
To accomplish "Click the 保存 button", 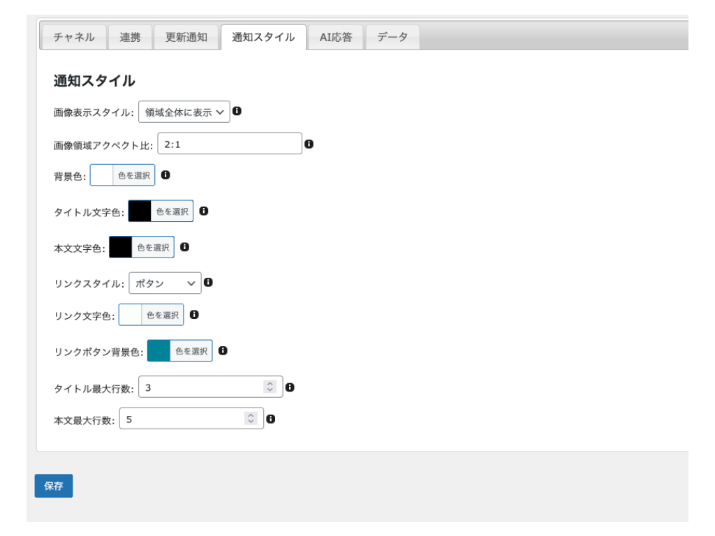I will tap(54, 486).
